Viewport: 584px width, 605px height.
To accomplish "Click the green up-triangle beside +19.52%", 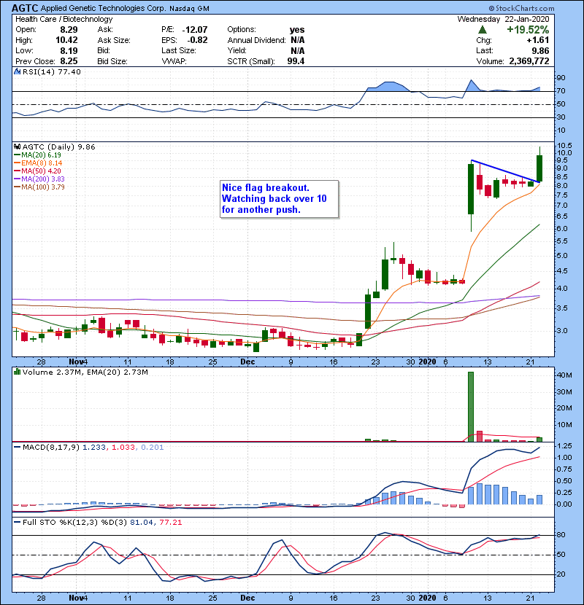I will 482,30.
